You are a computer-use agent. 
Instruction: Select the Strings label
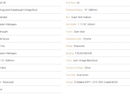tap(69, 82)
